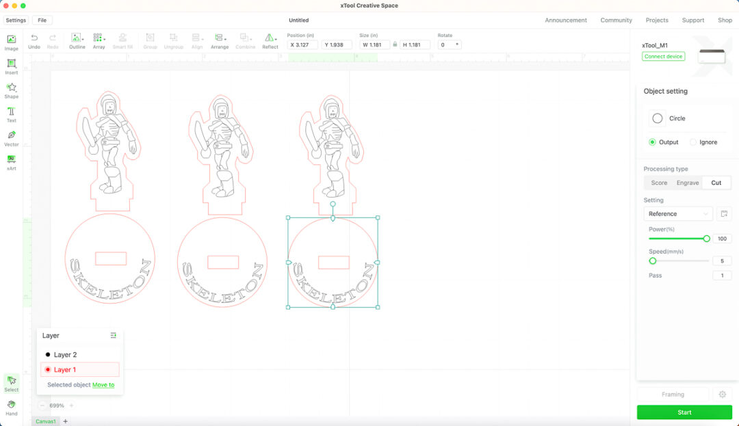
Task: Select the Text tool
Action: click(11, 114)
